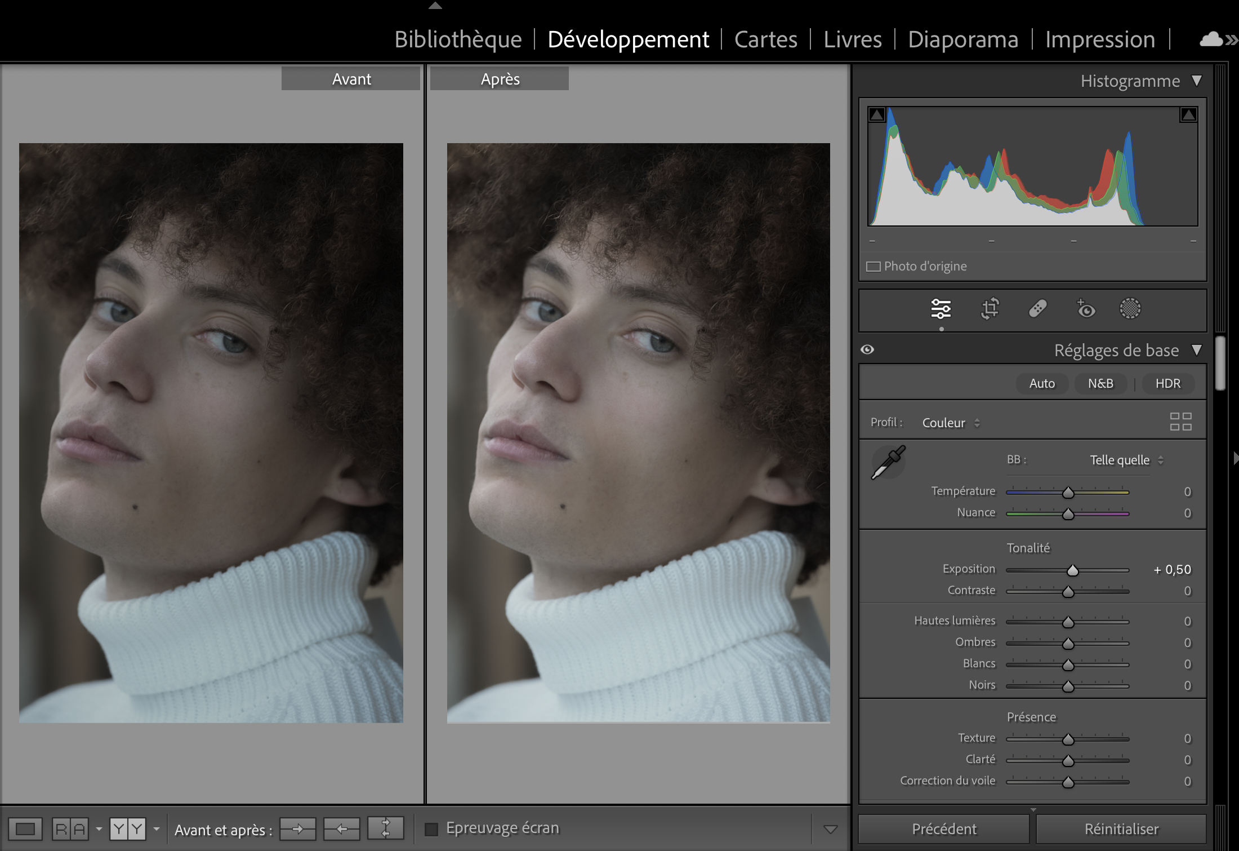Pick the white balance eyedropper
Screen dimensions: 1239x851
[x=888, y=463]
